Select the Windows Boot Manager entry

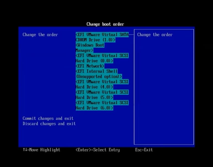coord(90,48)
